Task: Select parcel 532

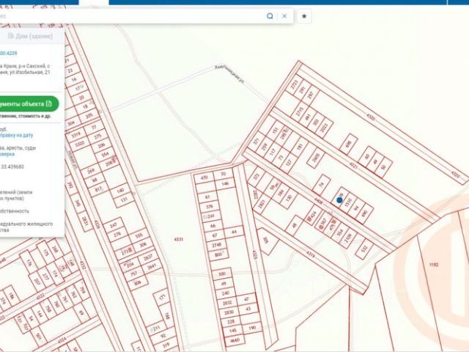Action: coord(364,249)
